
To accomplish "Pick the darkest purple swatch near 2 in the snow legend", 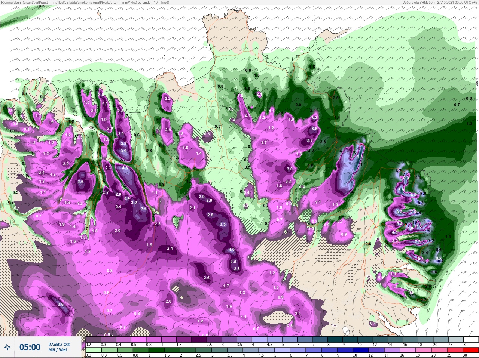I will coord(198,340).
